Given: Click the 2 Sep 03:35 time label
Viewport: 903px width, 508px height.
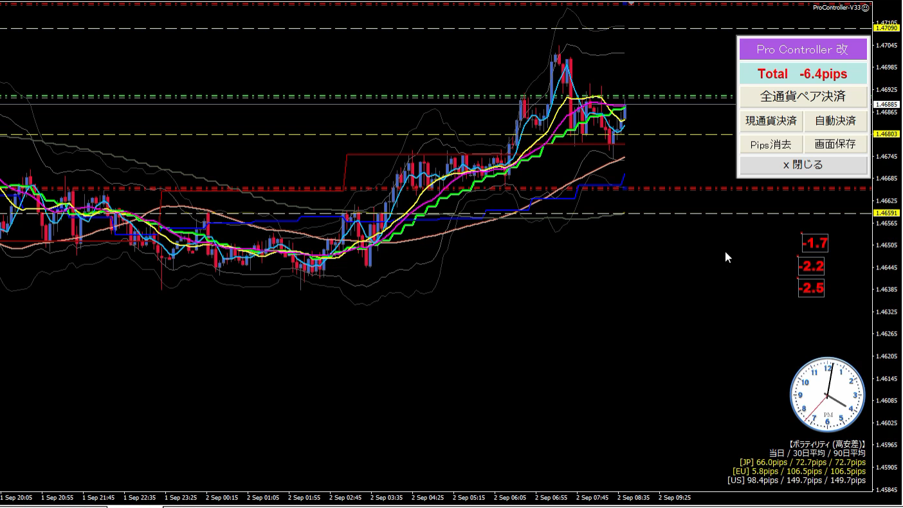Looking at the screenshot, I should [x=387, y=498].
